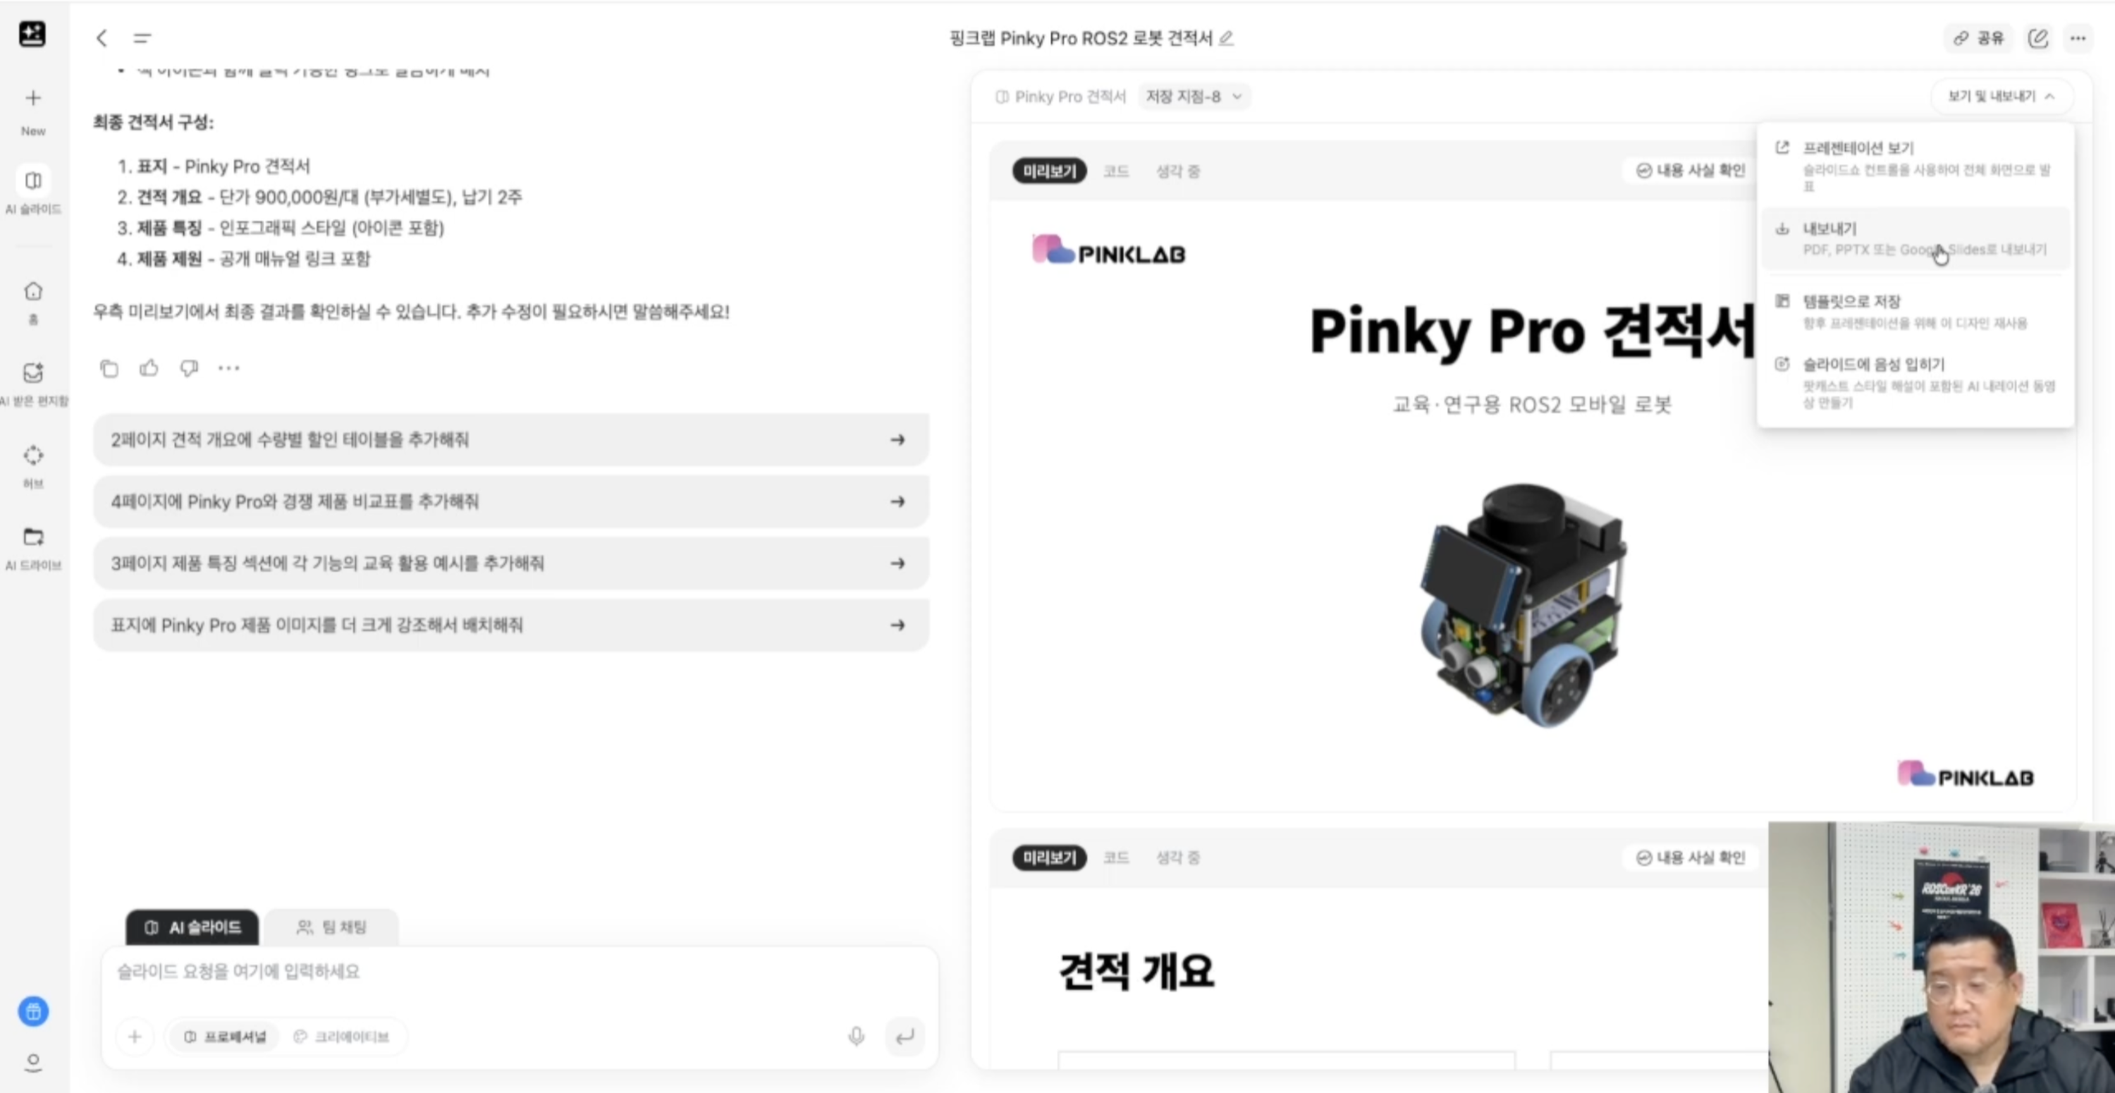Open the three-dot menu at top right

coord(2077,38)
